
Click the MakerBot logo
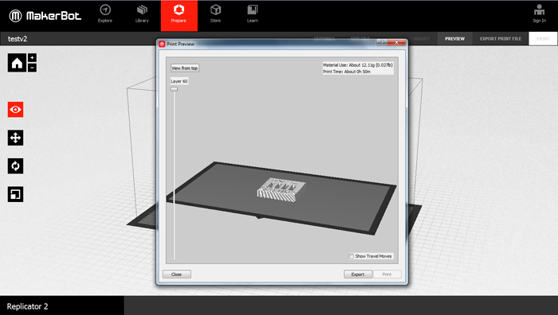click(45, 16)
